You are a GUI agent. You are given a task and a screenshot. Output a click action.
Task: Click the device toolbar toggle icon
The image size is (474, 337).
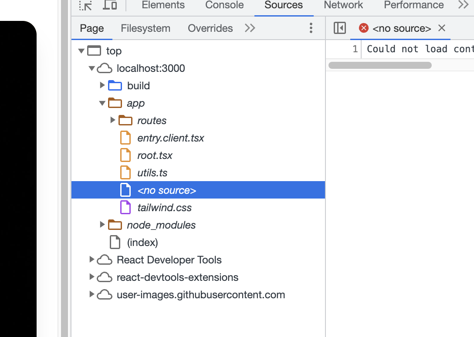click(x=110, y=5)
